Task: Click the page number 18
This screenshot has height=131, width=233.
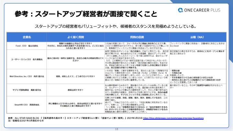Action: tap(116, 129)
